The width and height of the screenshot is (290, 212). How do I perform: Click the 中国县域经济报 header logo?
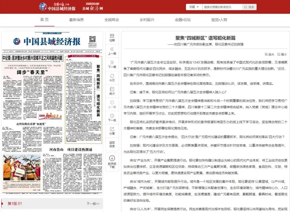57,7
